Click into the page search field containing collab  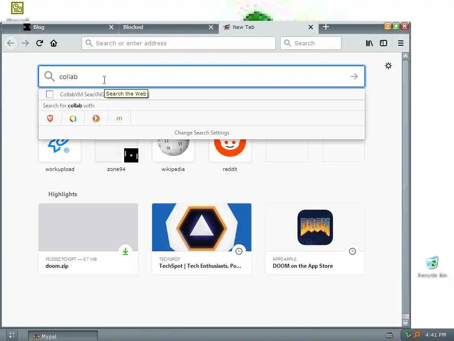[x=202, y=76]
